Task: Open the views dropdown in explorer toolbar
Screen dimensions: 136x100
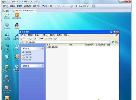Action: 56,39
